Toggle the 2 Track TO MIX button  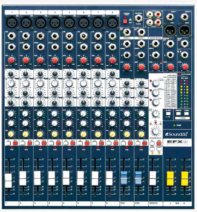tap(186, 113)
